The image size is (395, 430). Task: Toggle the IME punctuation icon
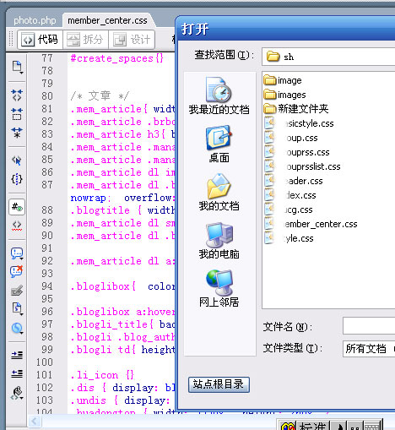(x=354, y=427)
